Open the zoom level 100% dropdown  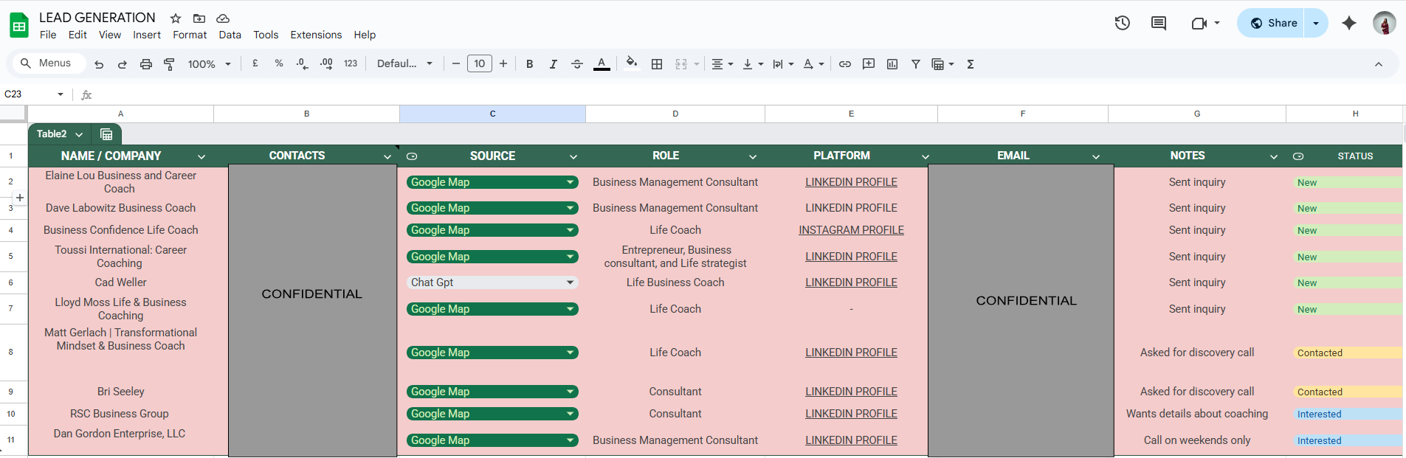point(209,64)
